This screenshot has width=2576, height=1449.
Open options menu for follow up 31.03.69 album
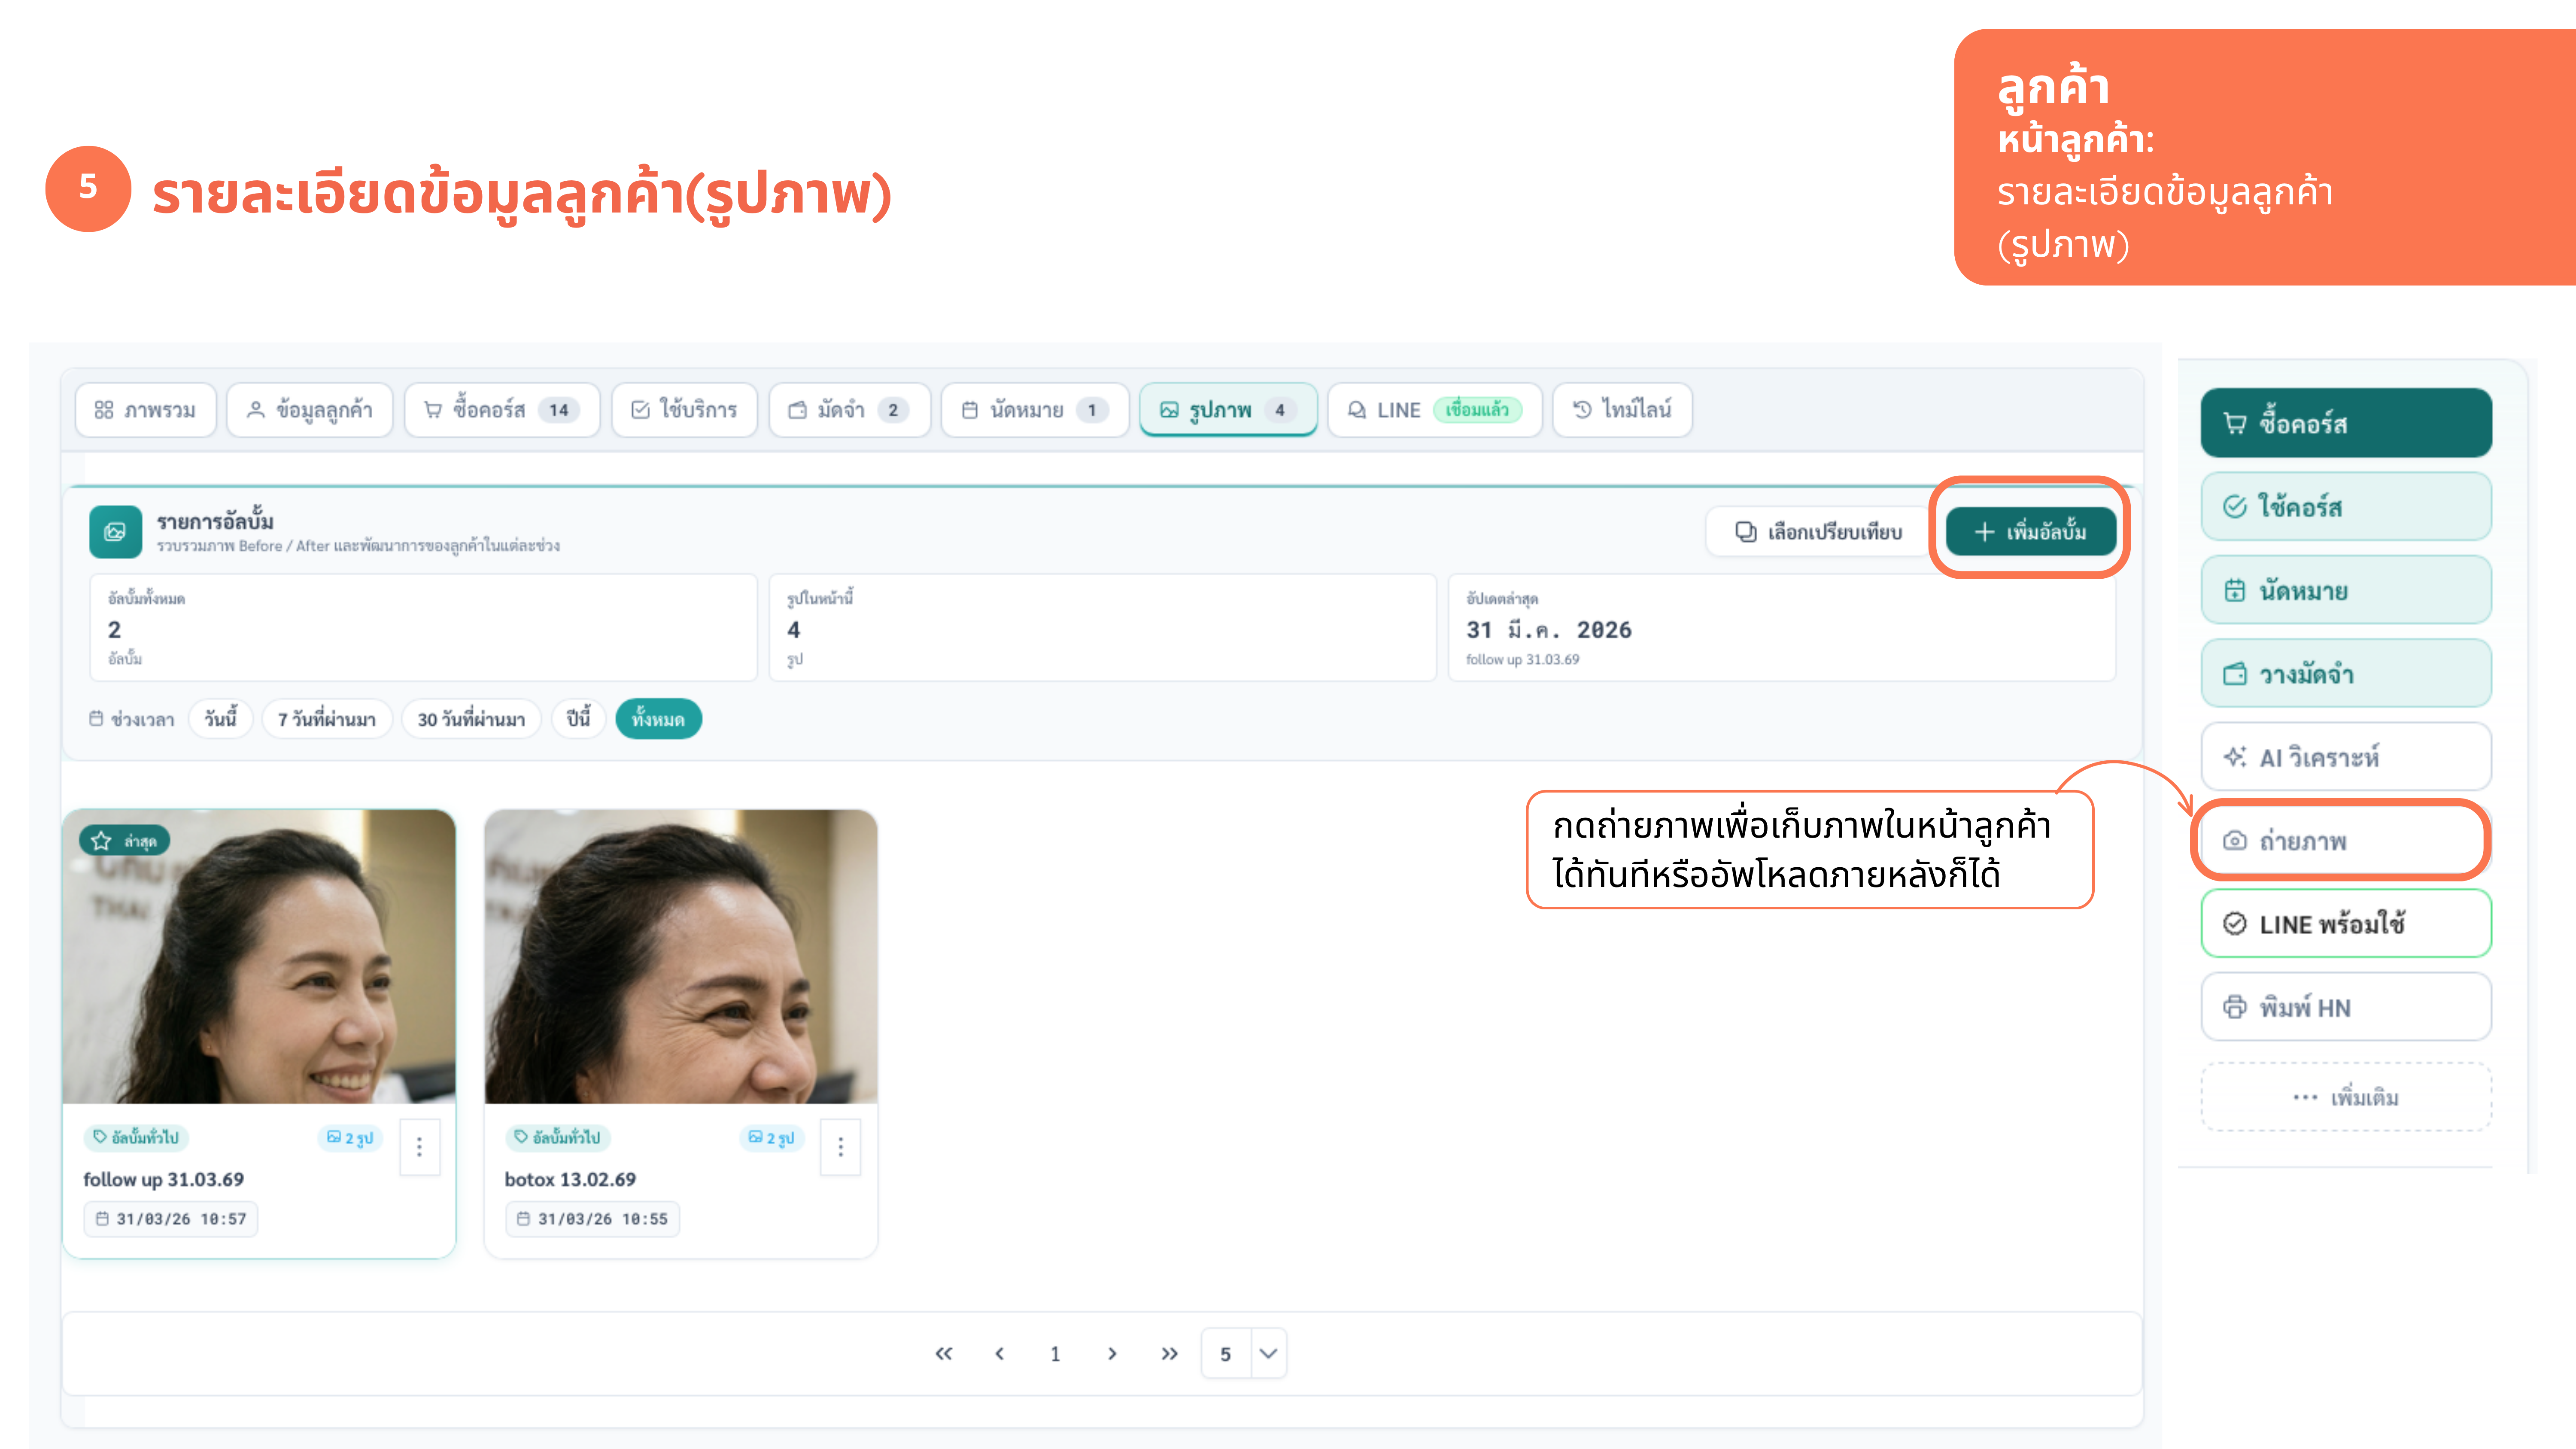[420, 1147]
